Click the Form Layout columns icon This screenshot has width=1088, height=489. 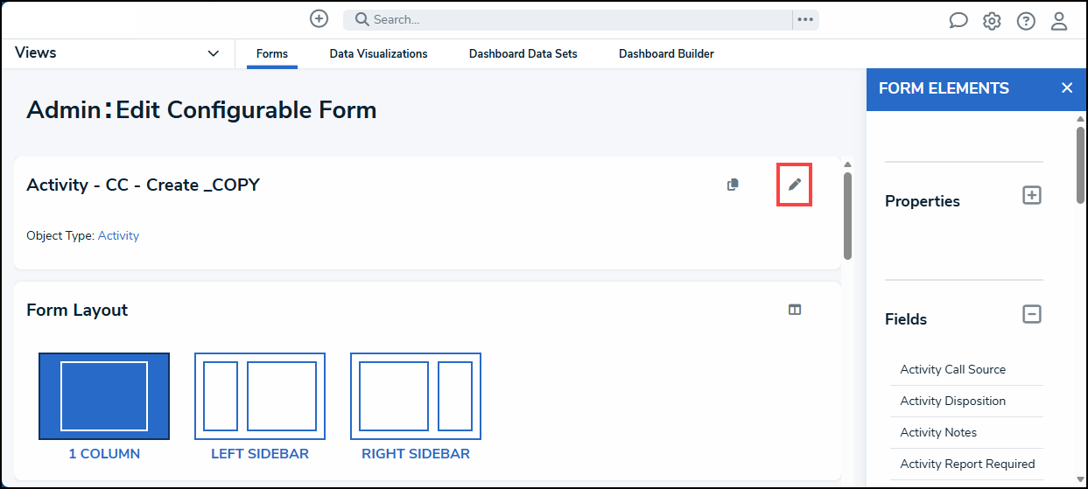795,310
